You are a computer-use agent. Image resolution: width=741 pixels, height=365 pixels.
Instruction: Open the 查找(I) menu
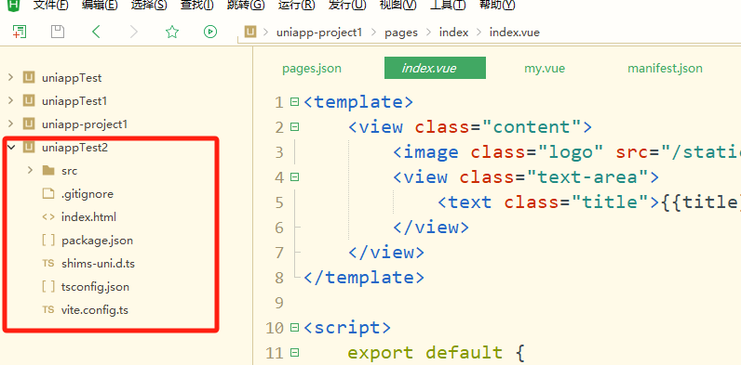[196, 6]
